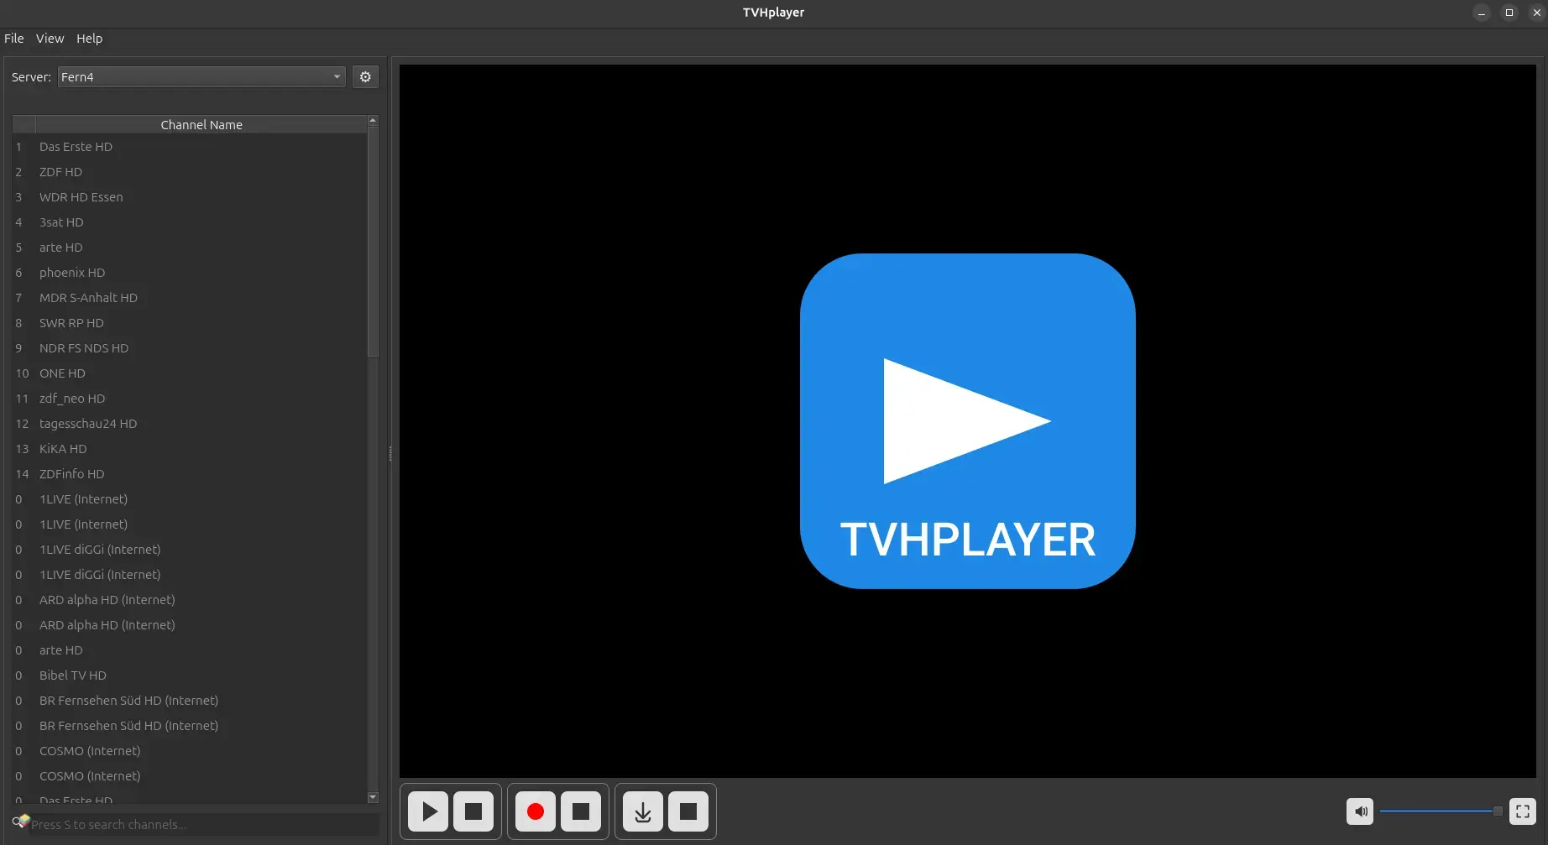The image size is (1548, 845).
Task: Open the View menu
Action: [x=50, y=39]
